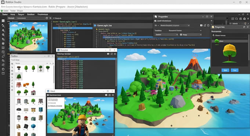250x136 pixels.
Task: Click the Toolbox vertical scrollbar
Action: pyautogui.click(x=54, y=74)
